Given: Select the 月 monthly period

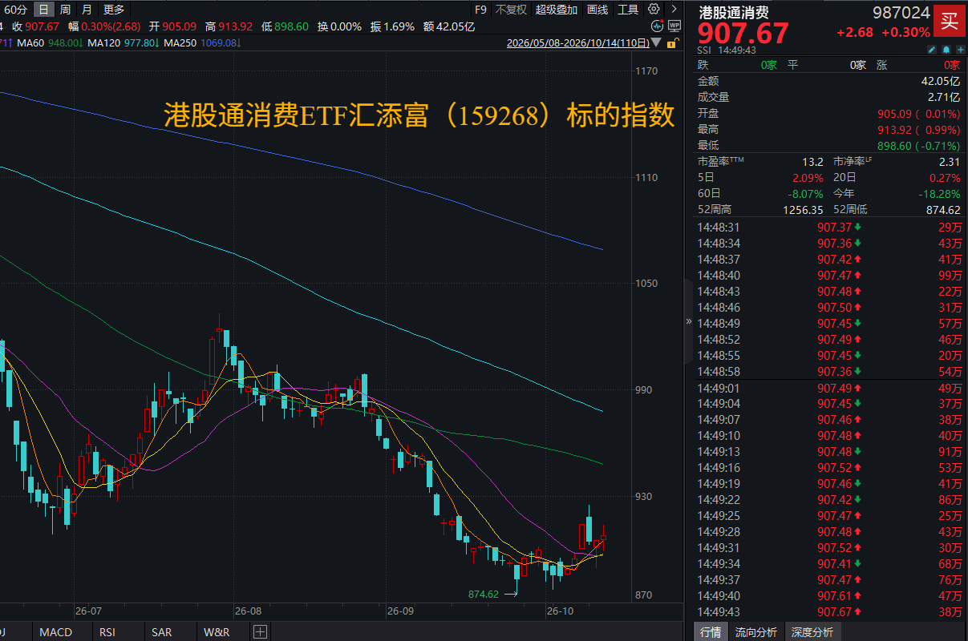Looking at the screenshot, I should pyautogui.click(x=87, y=10).
